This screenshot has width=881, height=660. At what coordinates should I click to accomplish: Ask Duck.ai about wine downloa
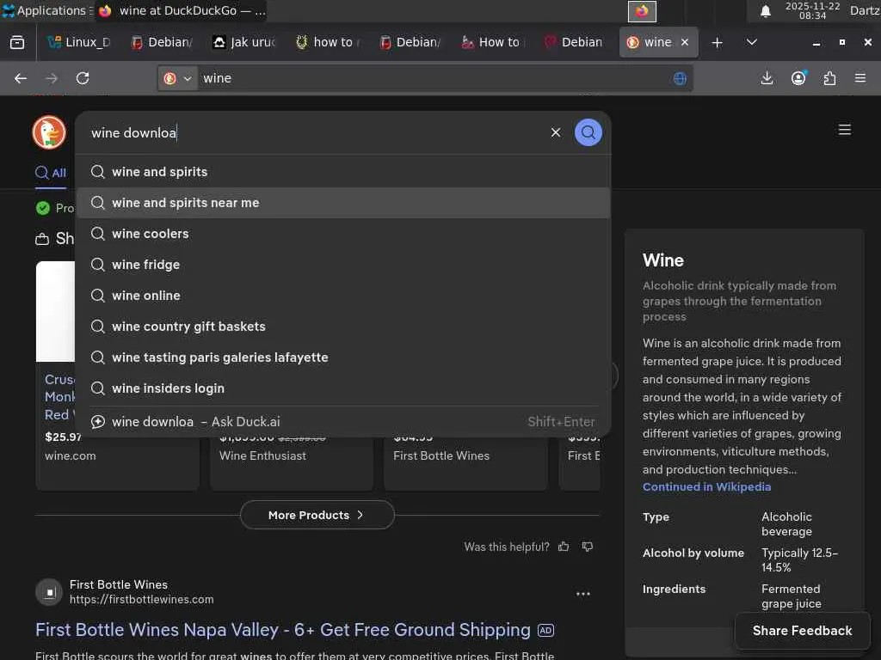click(343, 421)
